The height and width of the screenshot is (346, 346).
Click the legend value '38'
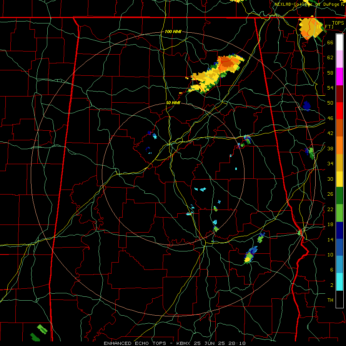point(330,149)
